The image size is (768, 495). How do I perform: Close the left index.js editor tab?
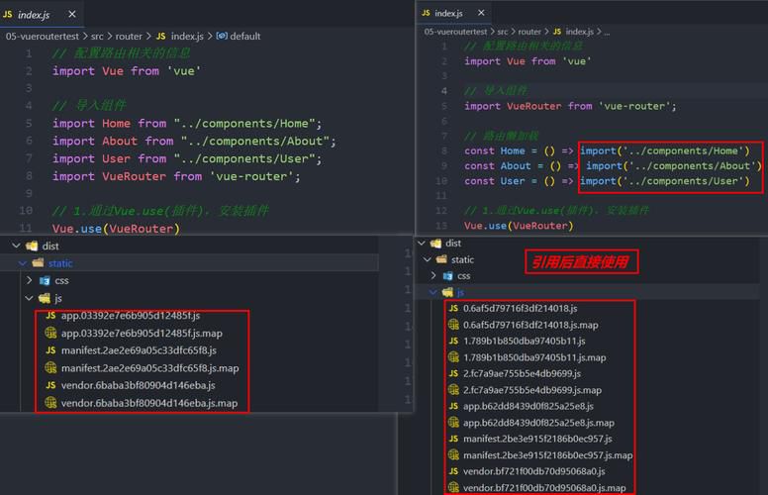[72, 14]
